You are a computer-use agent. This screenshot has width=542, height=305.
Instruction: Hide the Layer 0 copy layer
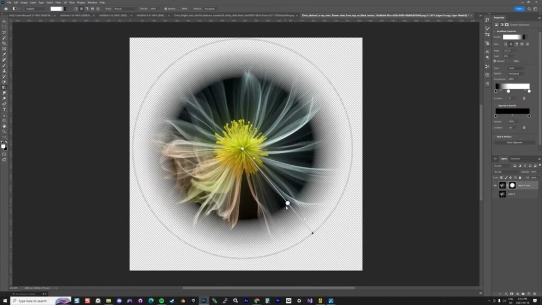[x=495, y=185]
